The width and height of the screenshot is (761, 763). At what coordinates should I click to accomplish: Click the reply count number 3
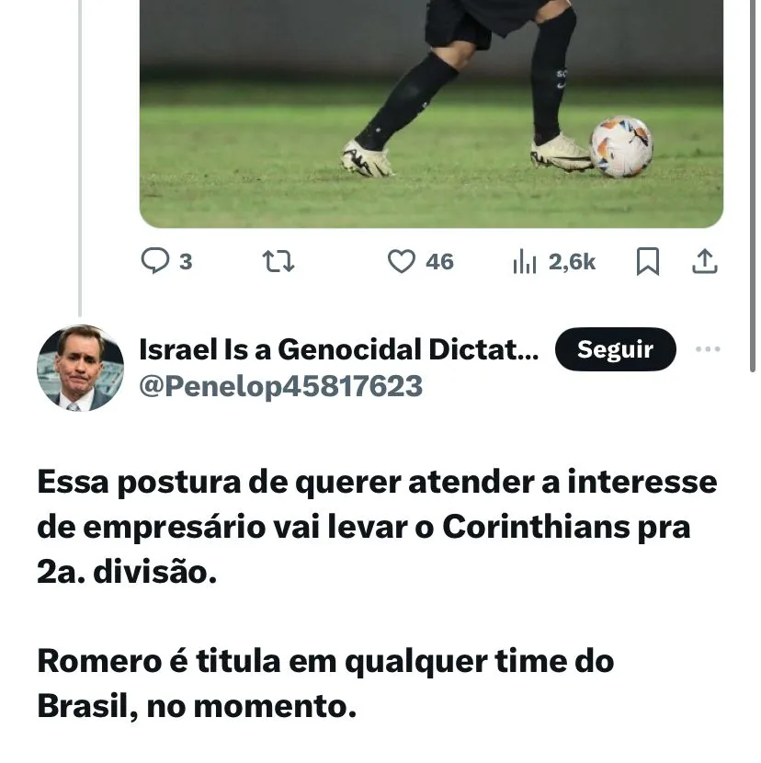click(186, 262)
